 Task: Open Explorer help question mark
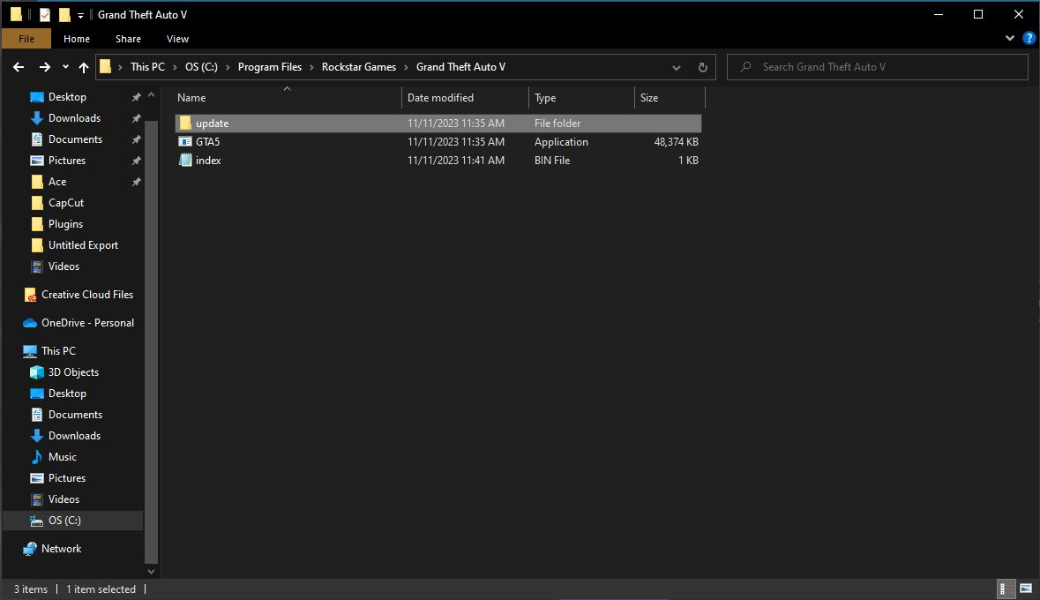(x=1029, y=39)
